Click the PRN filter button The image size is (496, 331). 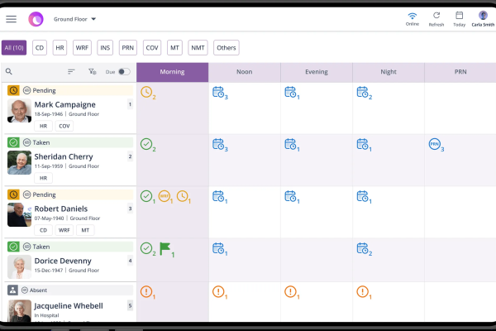127,48
